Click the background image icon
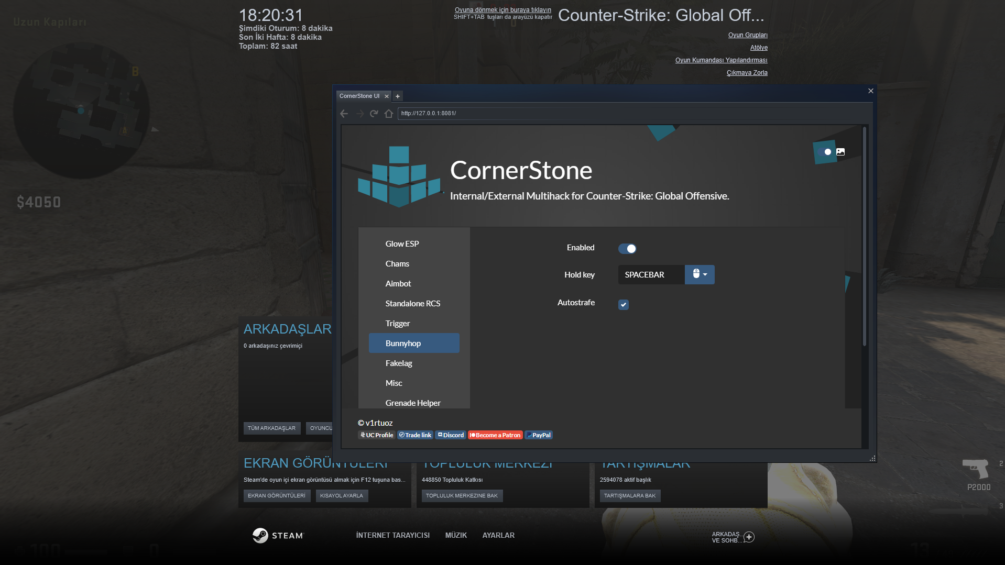Image resolution: width=1005 pixels, height=565 pixels. 840,152
